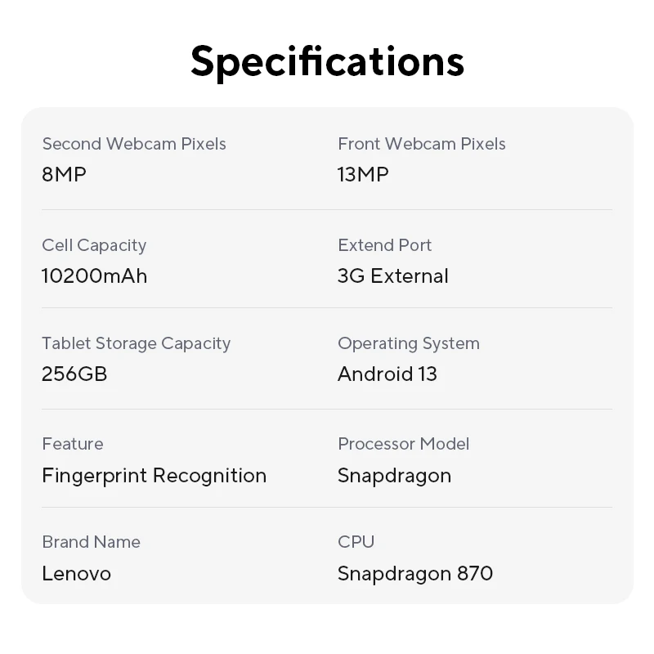Select the Feature label
Image resolution: width=654 pixels, height=654 pixels.
[73, 444]
